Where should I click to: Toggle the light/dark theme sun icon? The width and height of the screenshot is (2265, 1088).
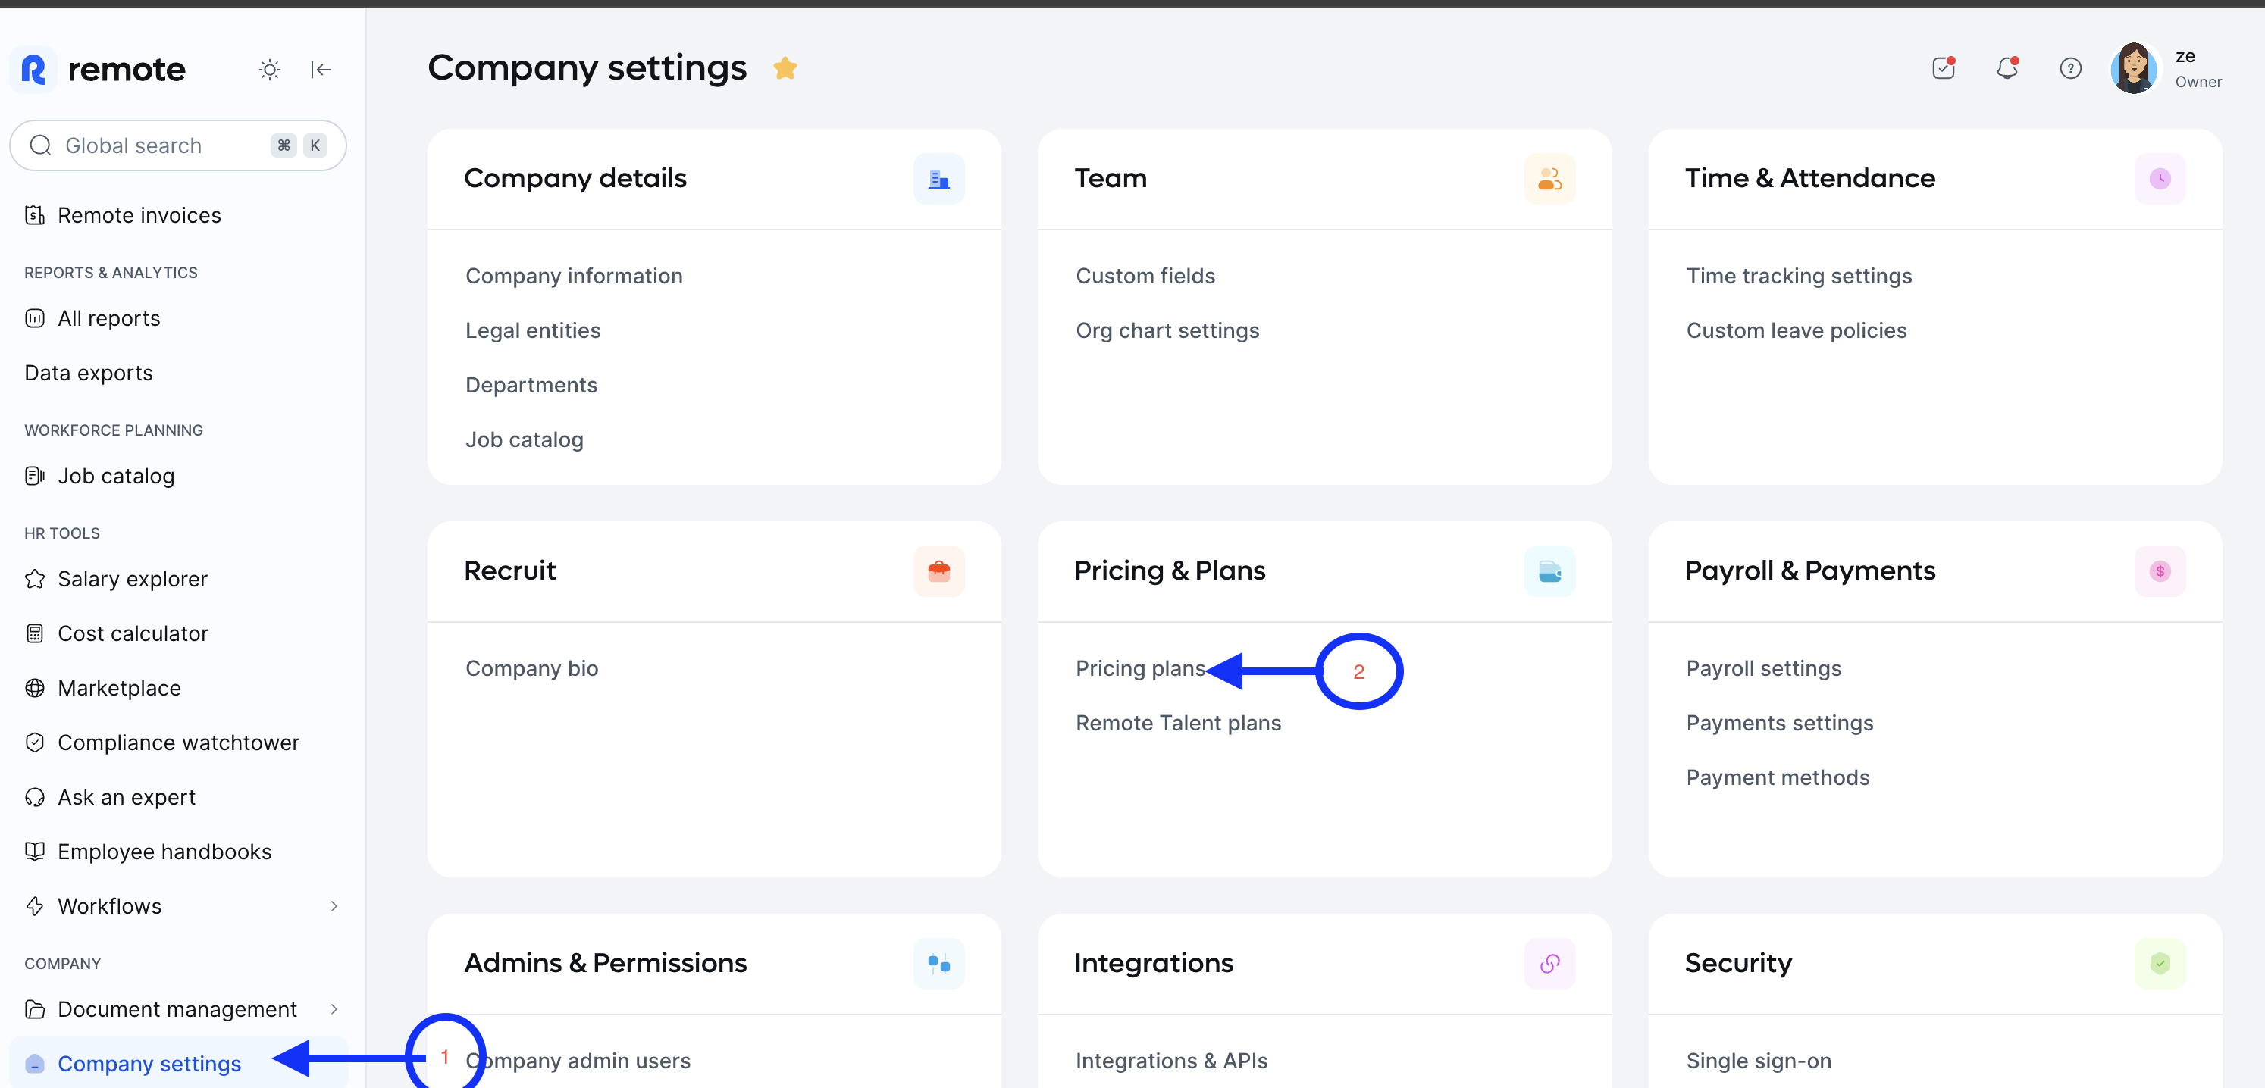[x=270, y=70]
